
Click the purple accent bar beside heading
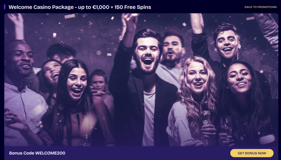tap(4, 7)
